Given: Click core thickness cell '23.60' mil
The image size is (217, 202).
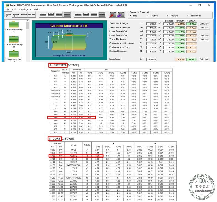Looking at the screenshot, I should (x=61, y=193).
